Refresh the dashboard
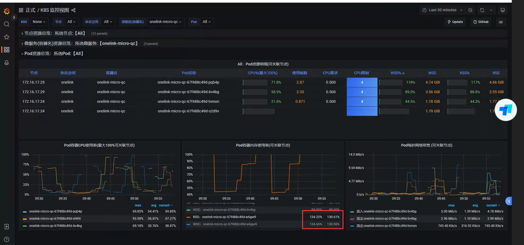Image resolution: width=524 pixels, height=245 pixels. point(482,10)
